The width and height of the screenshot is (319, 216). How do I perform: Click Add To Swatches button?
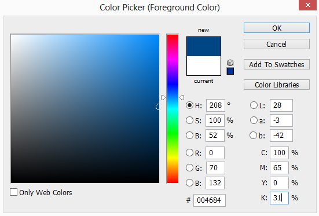tap(277, 64)
